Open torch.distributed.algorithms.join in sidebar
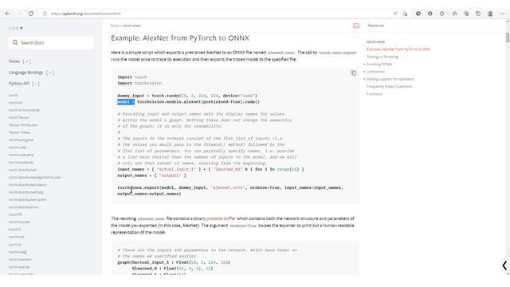Viewport: 510px width, 287px height. click(34, 177)
